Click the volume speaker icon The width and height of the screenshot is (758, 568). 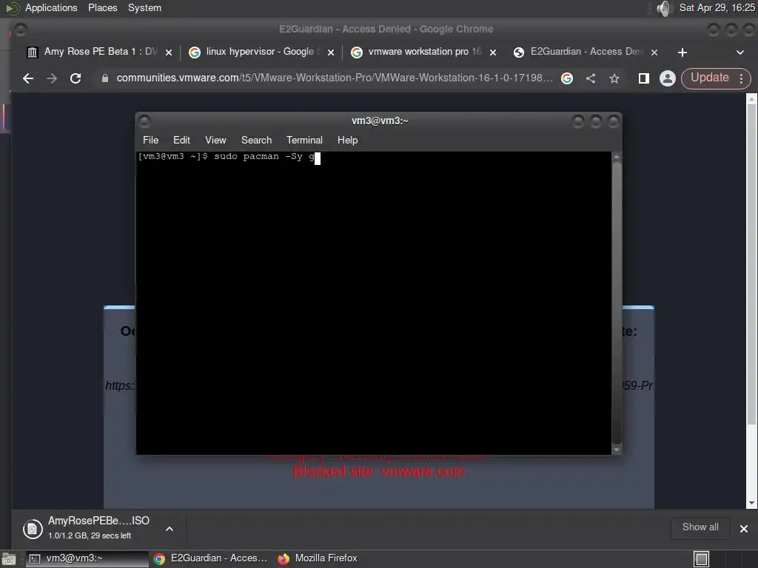coord(665,8)
